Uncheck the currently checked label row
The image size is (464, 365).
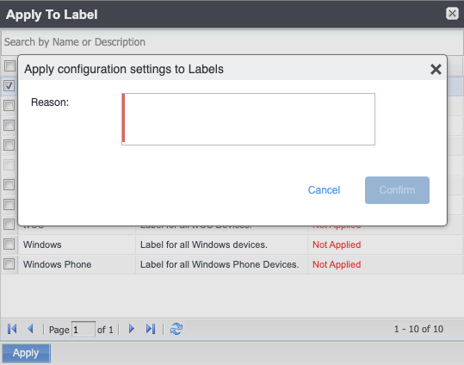[9, 86]
